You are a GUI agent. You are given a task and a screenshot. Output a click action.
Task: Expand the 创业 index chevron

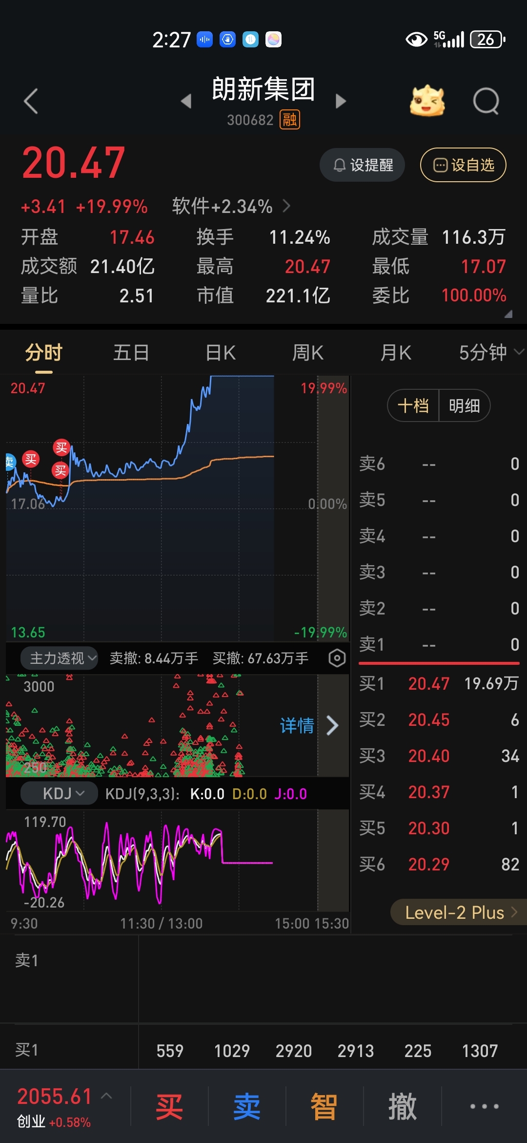(106, 1096)
